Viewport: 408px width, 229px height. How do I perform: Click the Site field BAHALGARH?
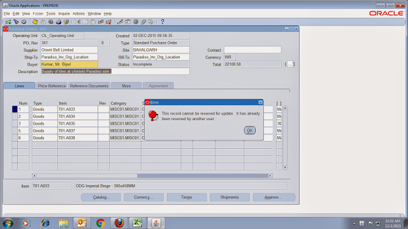[x=161, y=50]
